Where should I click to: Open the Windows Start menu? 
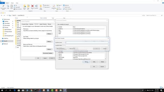2,90
